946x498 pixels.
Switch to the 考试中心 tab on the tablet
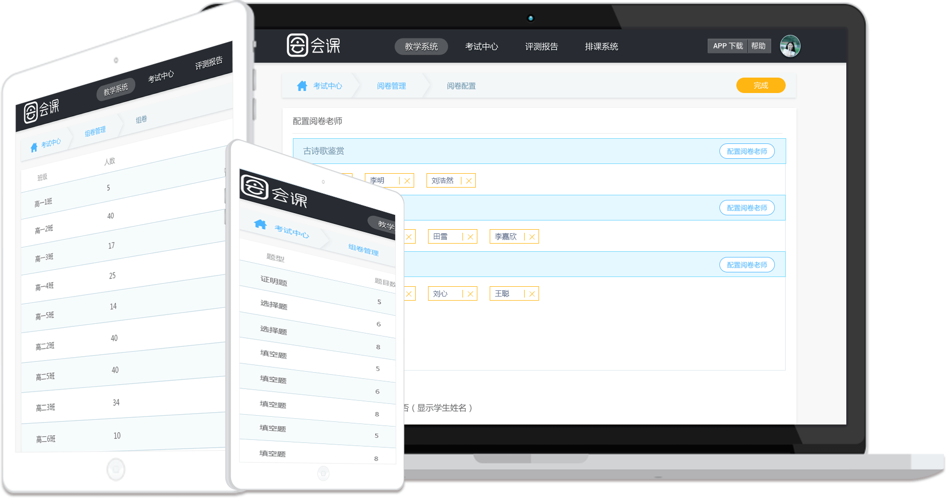[161, 77]
